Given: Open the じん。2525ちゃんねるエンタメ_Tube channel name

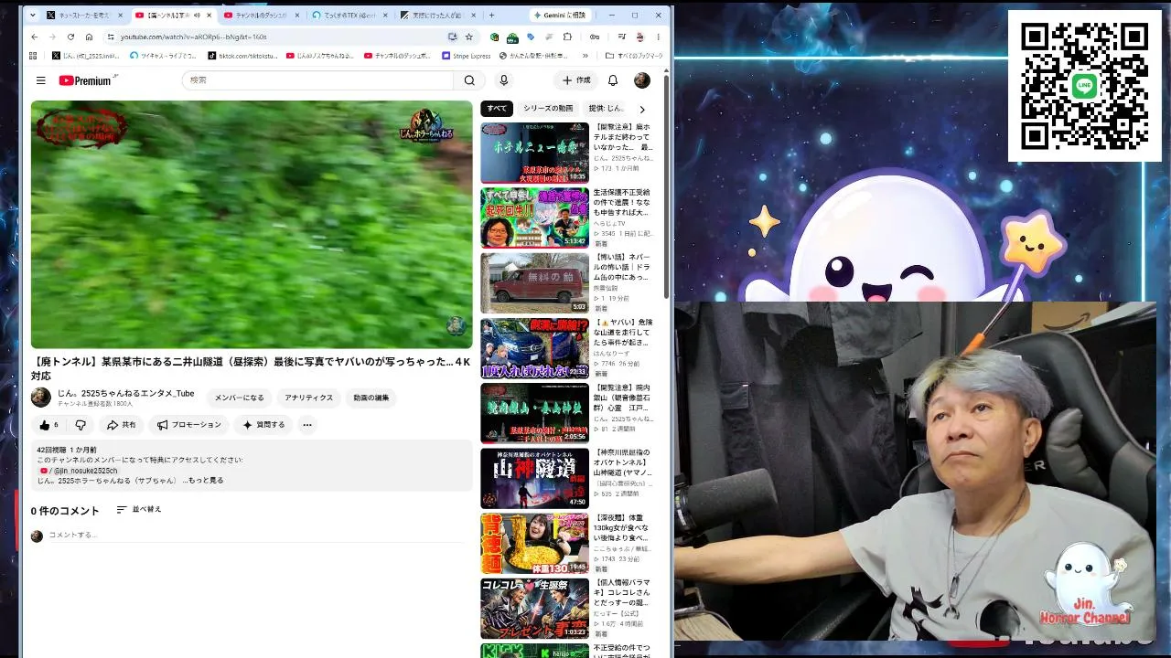Looking at the screenshot, I should 125,393.
